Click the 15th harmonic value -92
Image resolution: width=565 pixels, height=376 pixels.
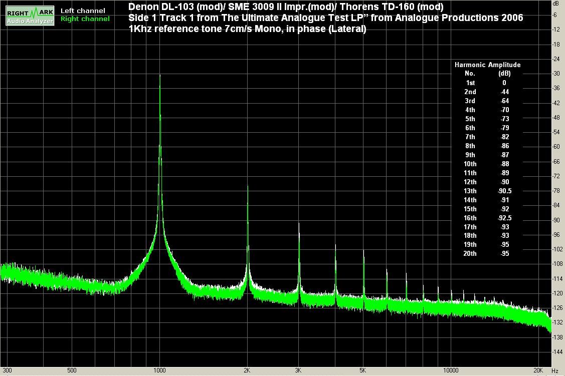point(504,209)
